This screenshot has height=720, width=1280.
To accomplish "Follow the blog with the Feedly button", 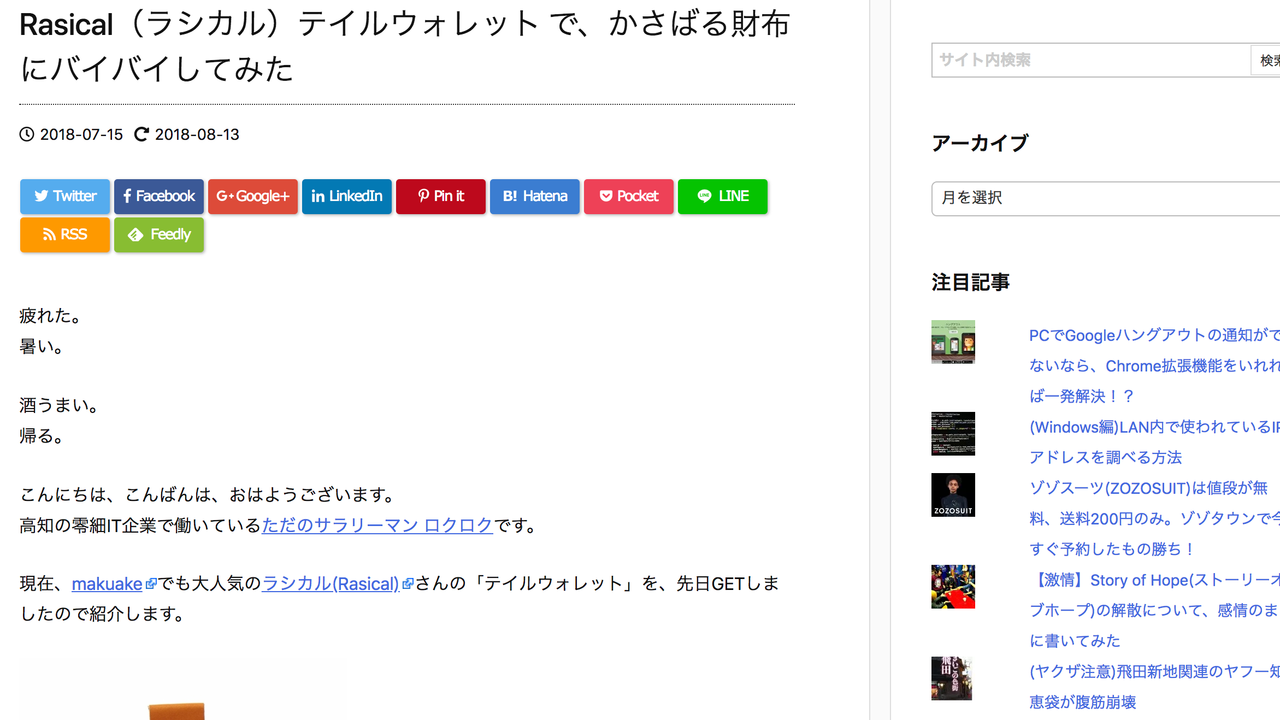I will click(x=159, y=234).
